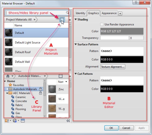Switch to the Graphics tab
This screenshot has width=152, height=135.
point(93,13)
